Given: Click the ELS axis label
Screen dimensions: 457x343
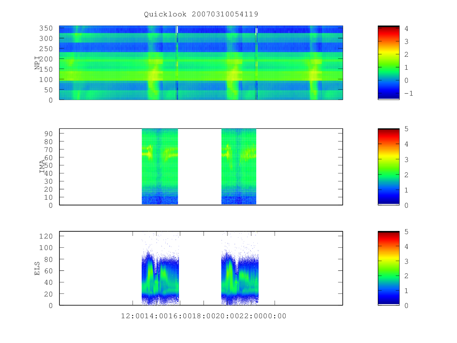Looking at the screenshot, I should [x=37, y=268].
